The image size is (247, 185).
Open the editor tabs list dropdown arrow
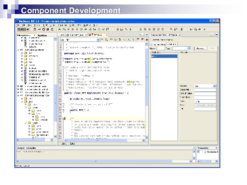pyautogui.click(x=147, y=35)
